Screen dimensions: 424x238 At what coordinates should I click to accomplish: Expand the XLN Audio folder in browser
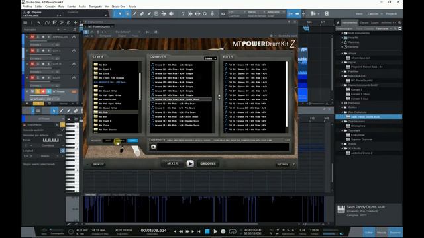342,148
